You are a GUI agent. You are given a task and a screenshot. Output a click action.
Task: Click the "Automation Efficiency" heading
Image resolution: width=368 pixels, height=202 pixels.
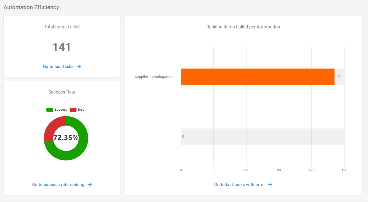(31, 7)
